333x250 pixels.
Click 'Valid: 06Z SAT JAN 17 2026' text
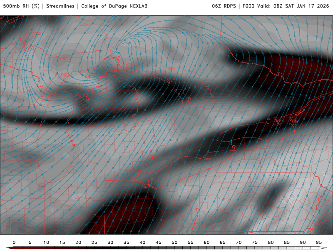293,6
